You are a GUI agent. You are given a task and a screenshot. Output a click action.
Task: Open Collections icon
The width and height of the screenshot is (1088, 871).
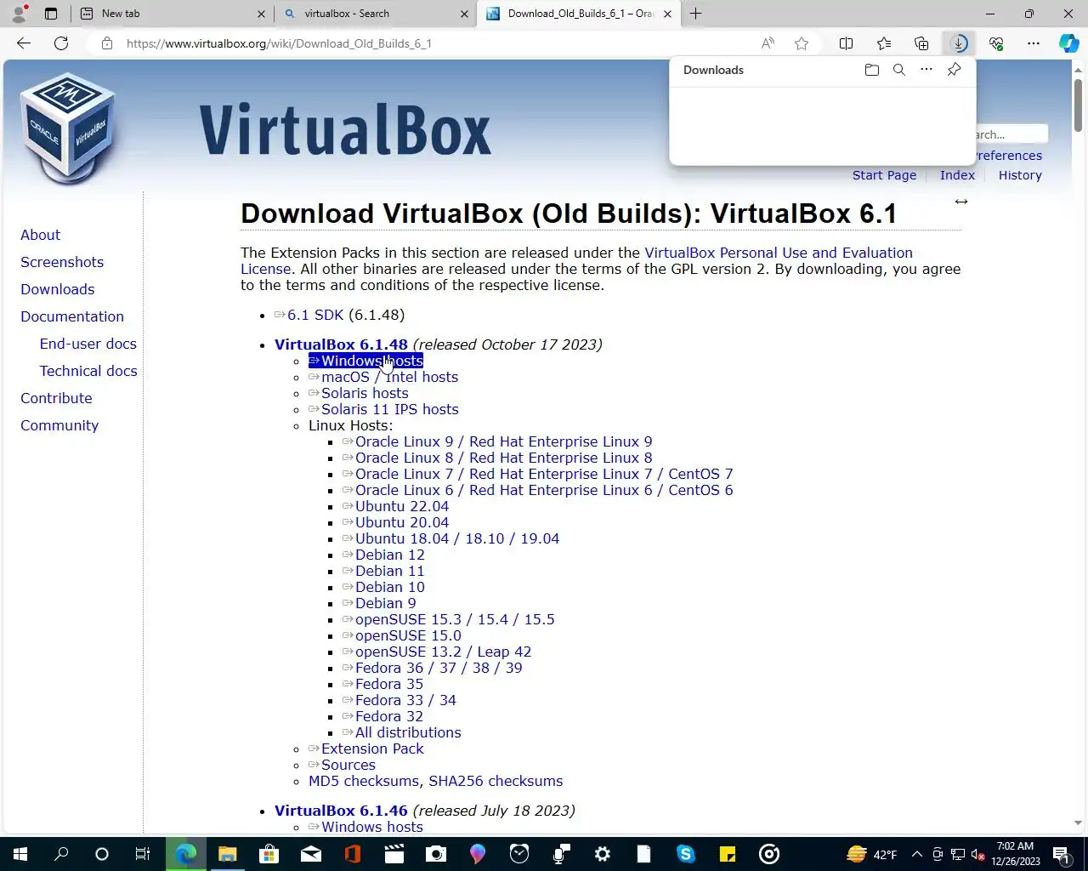tap(921, 43)
